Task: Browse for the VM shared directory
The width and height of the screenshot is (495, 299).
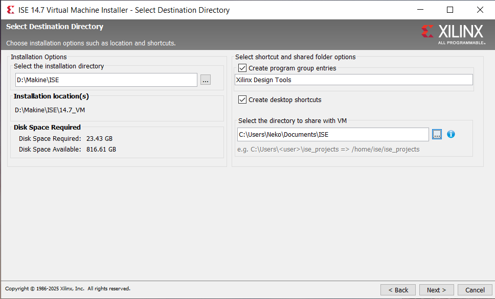Action: click(x=437, y=134)
